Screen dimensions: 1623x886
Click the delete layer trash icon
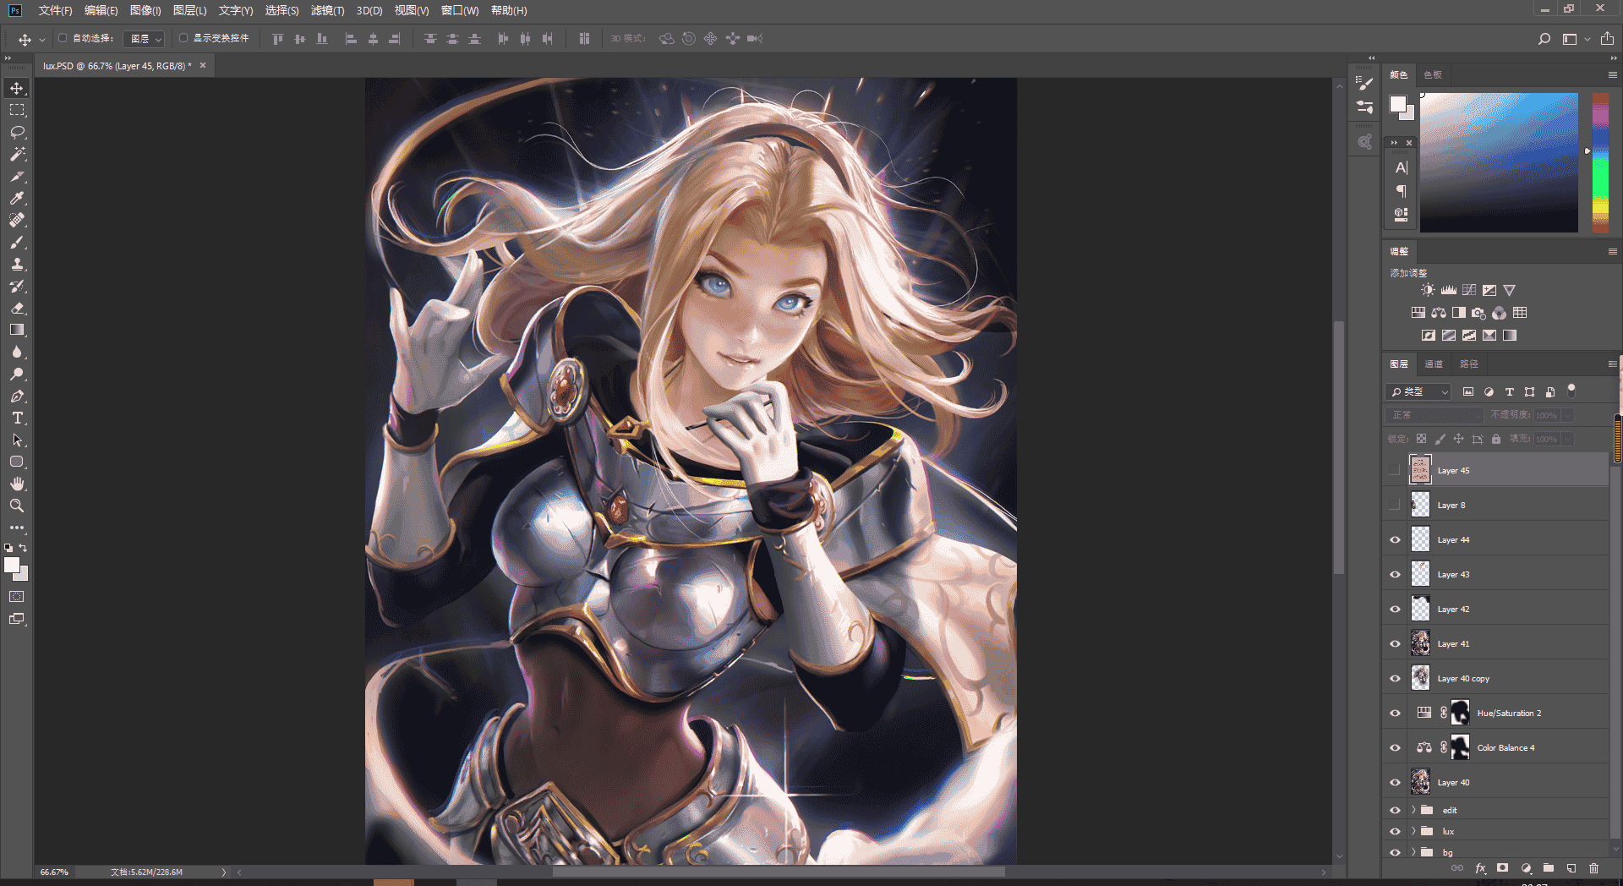point(1593,868)
